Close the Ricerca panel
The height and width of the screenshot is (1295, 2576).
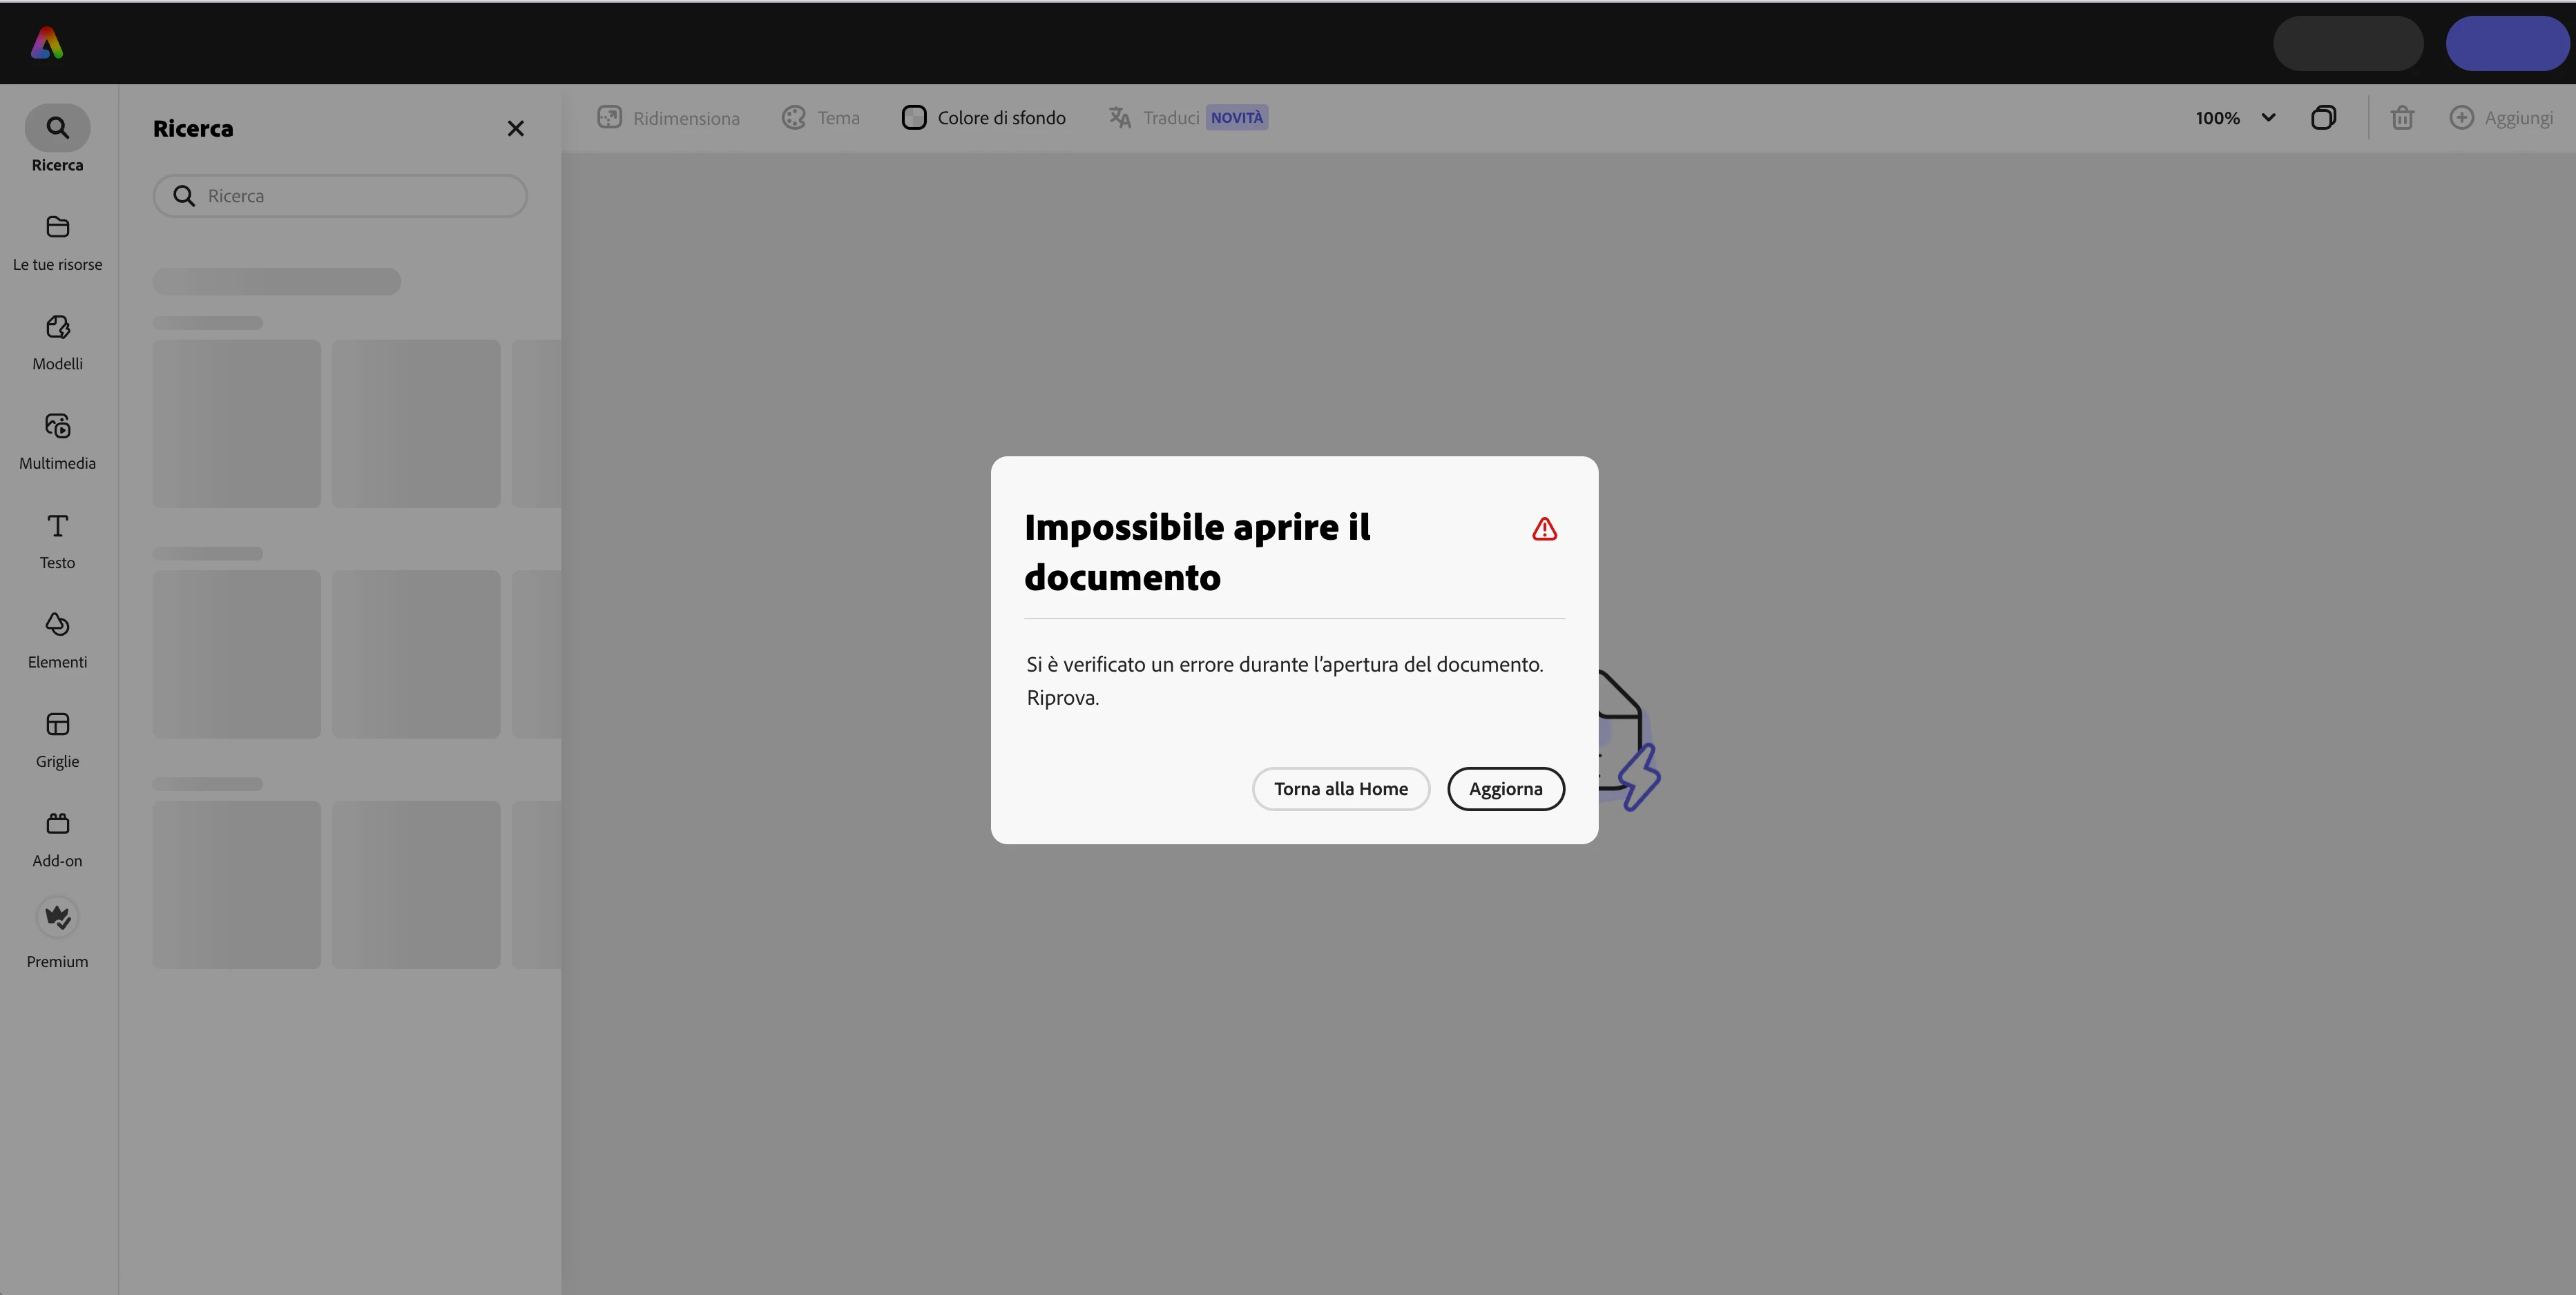pyautogui.click(x=515, y=129)
